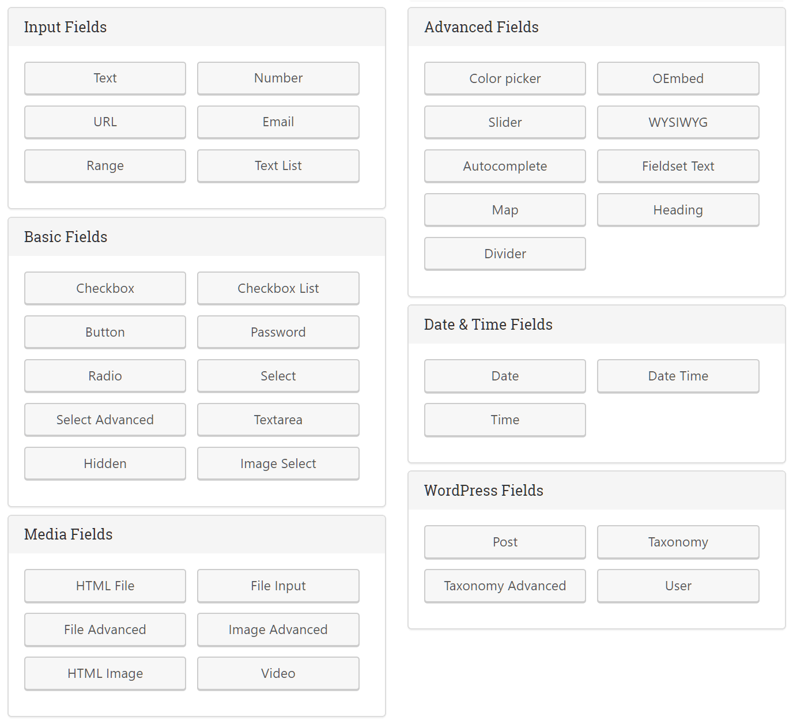Click the Text field button
This screenshot has width=793, height=724.
point(105,78)
